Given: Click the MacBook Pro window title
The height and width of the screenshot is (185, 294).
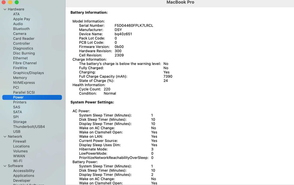Looking at the screenshot, I should click(x=181, y=2).
